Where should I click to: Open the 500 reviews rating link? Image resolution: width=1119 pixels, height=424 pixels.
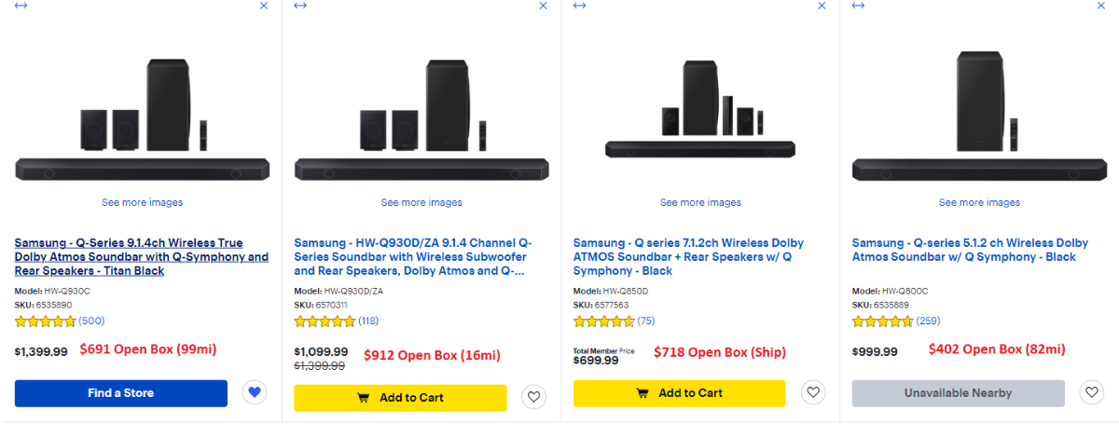(91, 321)
